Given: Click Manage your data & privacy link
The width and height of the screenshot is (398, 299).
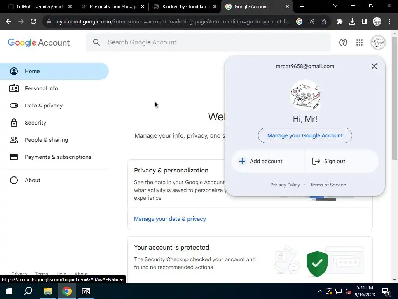Looking at the screenshot, I should click(170, 219).
